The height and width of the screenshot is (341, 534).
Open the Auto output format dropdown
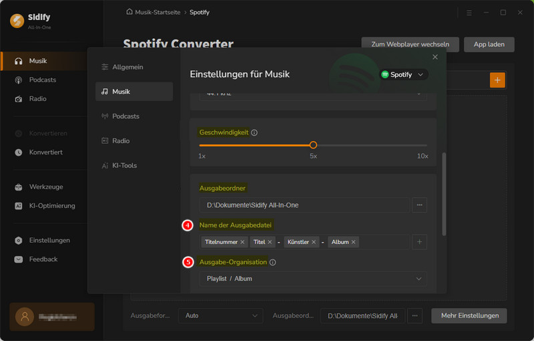tap(221, 316)
